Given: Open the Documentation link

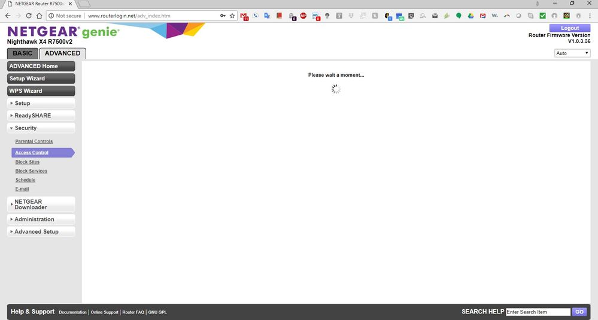Looking at the screenshot, I should tap(72, 312).
